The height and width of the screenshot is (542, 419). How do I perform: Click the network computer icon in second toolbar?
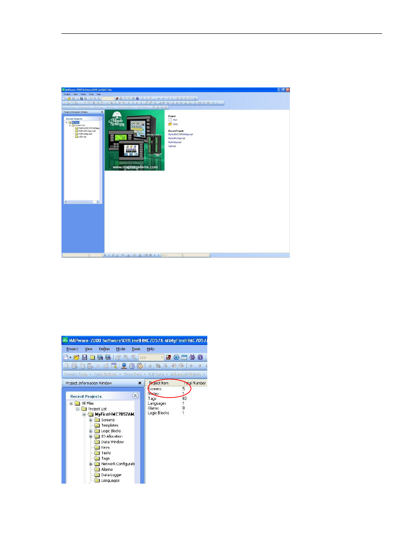click(124, 366)
